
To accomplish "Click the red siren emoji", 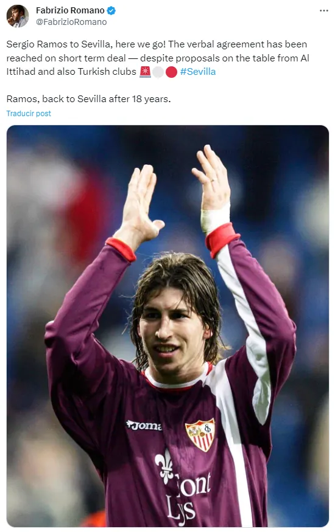I will 145,72.
